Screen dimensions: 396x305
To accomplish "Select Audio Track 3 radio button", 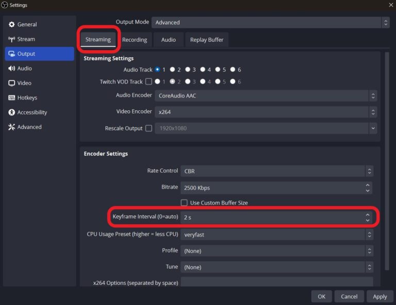I will pyautogui.click(x=188, y=70).
